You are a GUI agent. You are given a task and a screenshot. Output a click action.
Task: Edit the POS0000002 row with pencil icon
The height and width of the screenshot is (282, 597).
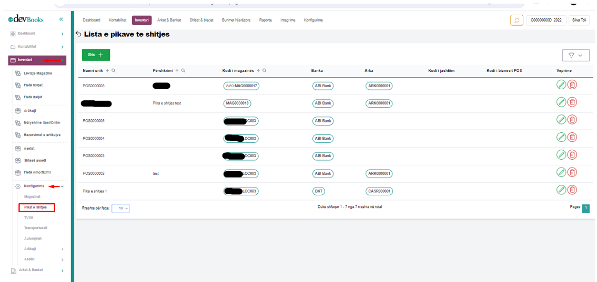coord(561,172)
